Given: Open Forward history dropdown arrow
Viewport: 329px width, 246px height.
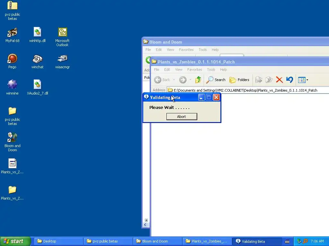Looking at the screenshot, I should [x=190, y=80].
